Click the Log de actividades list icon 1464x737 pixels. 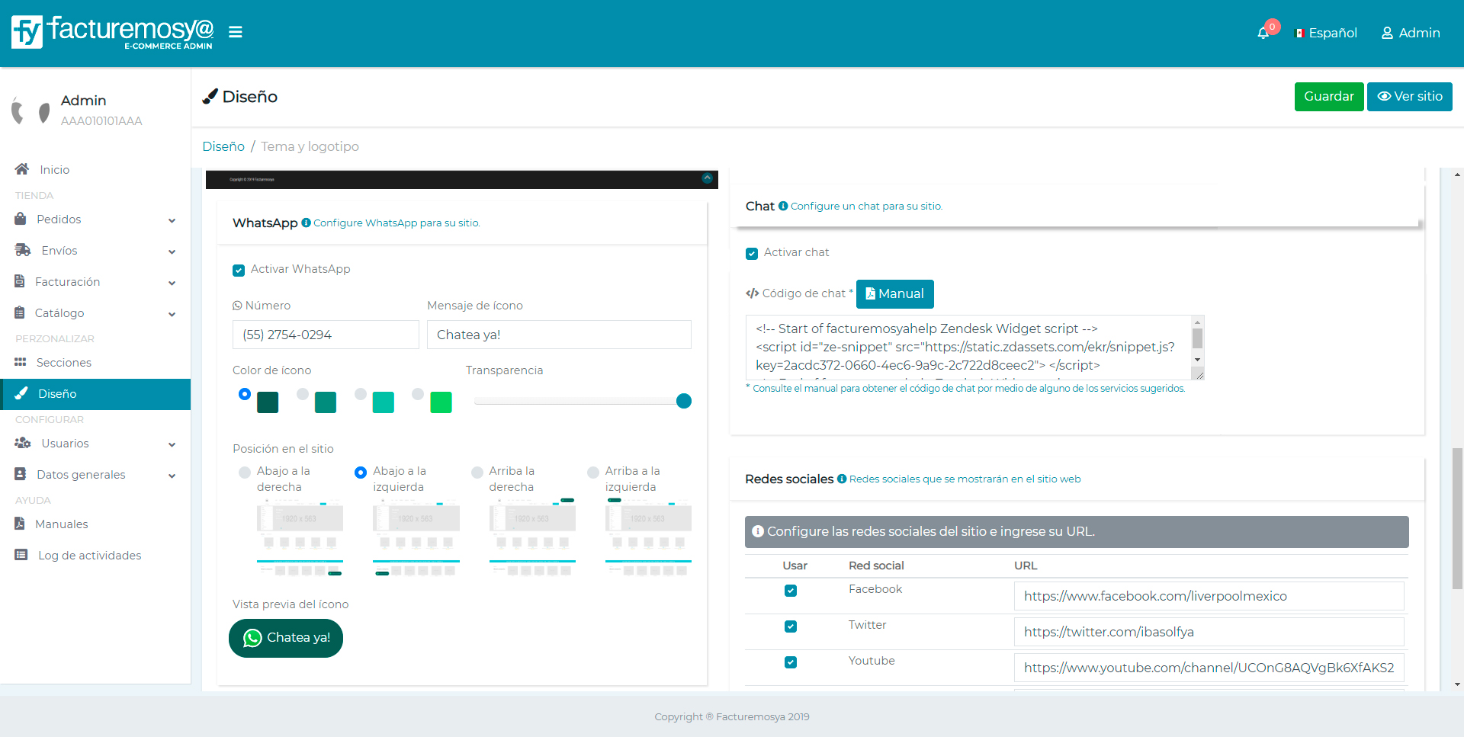[21, 555]
